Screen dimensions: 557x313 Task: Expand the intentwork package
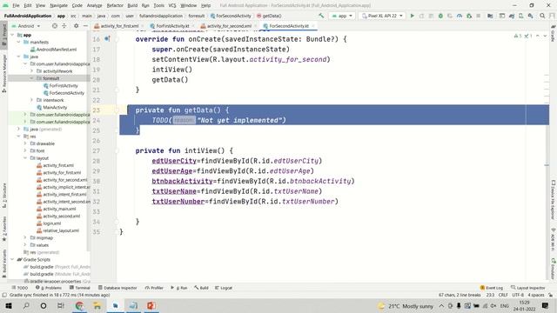[x=31, y=100]
